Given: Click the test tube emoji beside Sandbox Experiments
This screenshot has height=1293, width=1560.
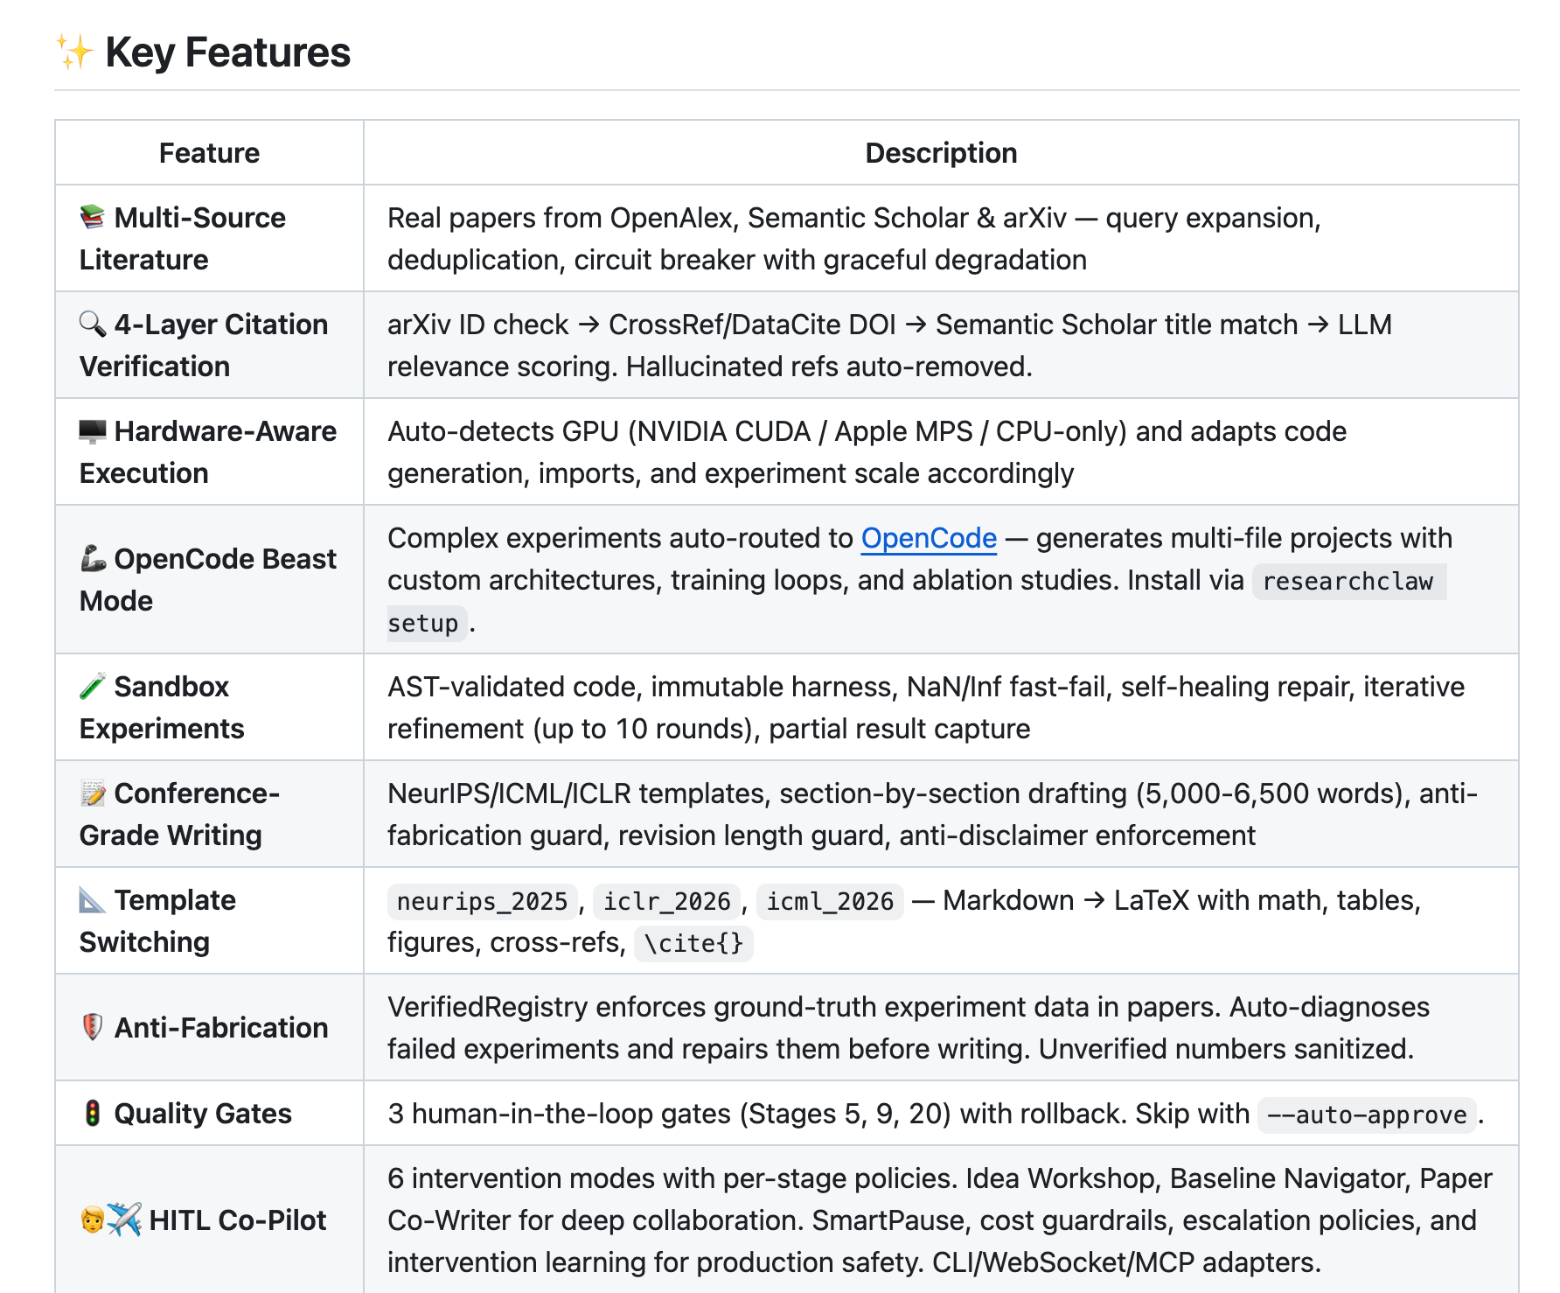Looking at the screenshot, I should click(93, 687).
